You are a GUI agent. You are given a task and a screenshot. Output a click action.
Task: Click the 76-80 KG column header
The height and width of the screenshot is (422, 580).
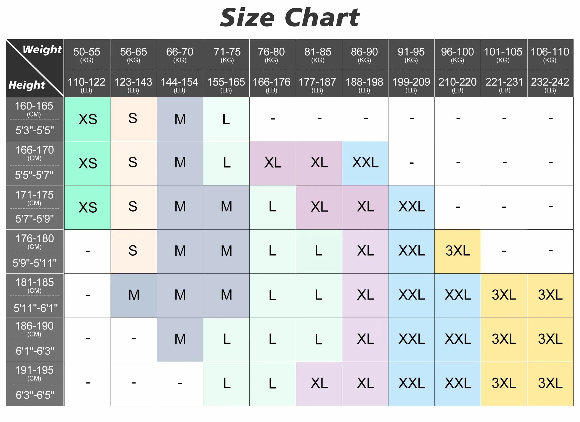pyautogui.click(x=273, y=68)
